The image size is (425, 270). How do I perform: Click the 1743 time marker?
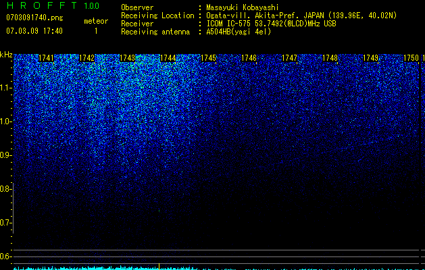click(x=128, y=58)
